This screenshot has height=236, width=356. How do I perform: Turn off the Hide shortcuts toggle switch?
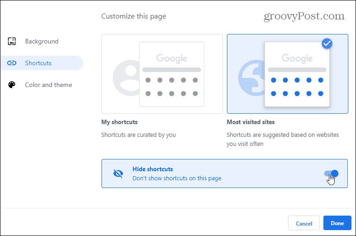[x=331, y=173]
